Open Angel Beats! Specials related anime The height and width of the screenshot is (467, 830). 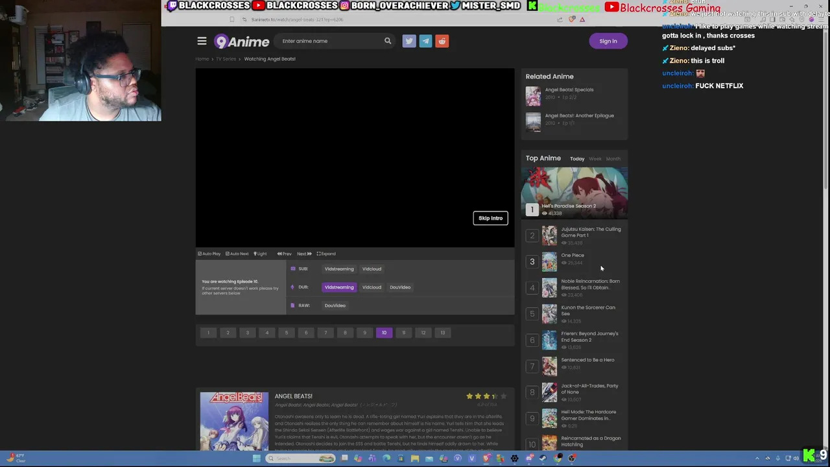point(569,90)
